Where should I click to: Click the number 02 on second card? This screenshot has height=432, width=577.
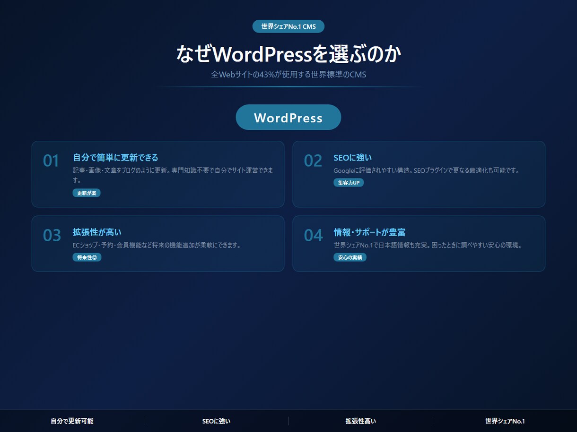[x=313, y=161]
